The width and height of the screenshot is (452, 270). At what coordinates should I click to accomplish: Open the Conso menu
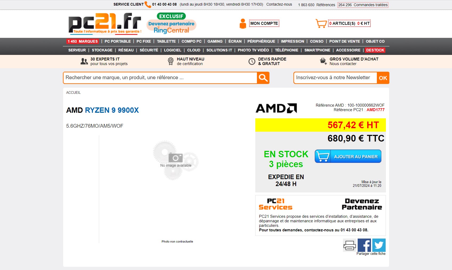click(317, 41)
